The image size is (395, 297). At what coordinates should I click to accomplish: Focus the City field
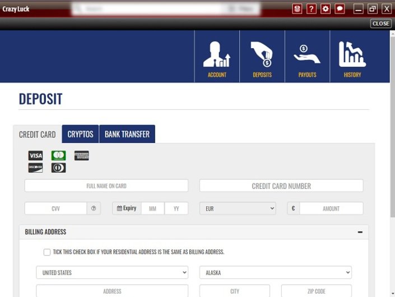(235, 291)
